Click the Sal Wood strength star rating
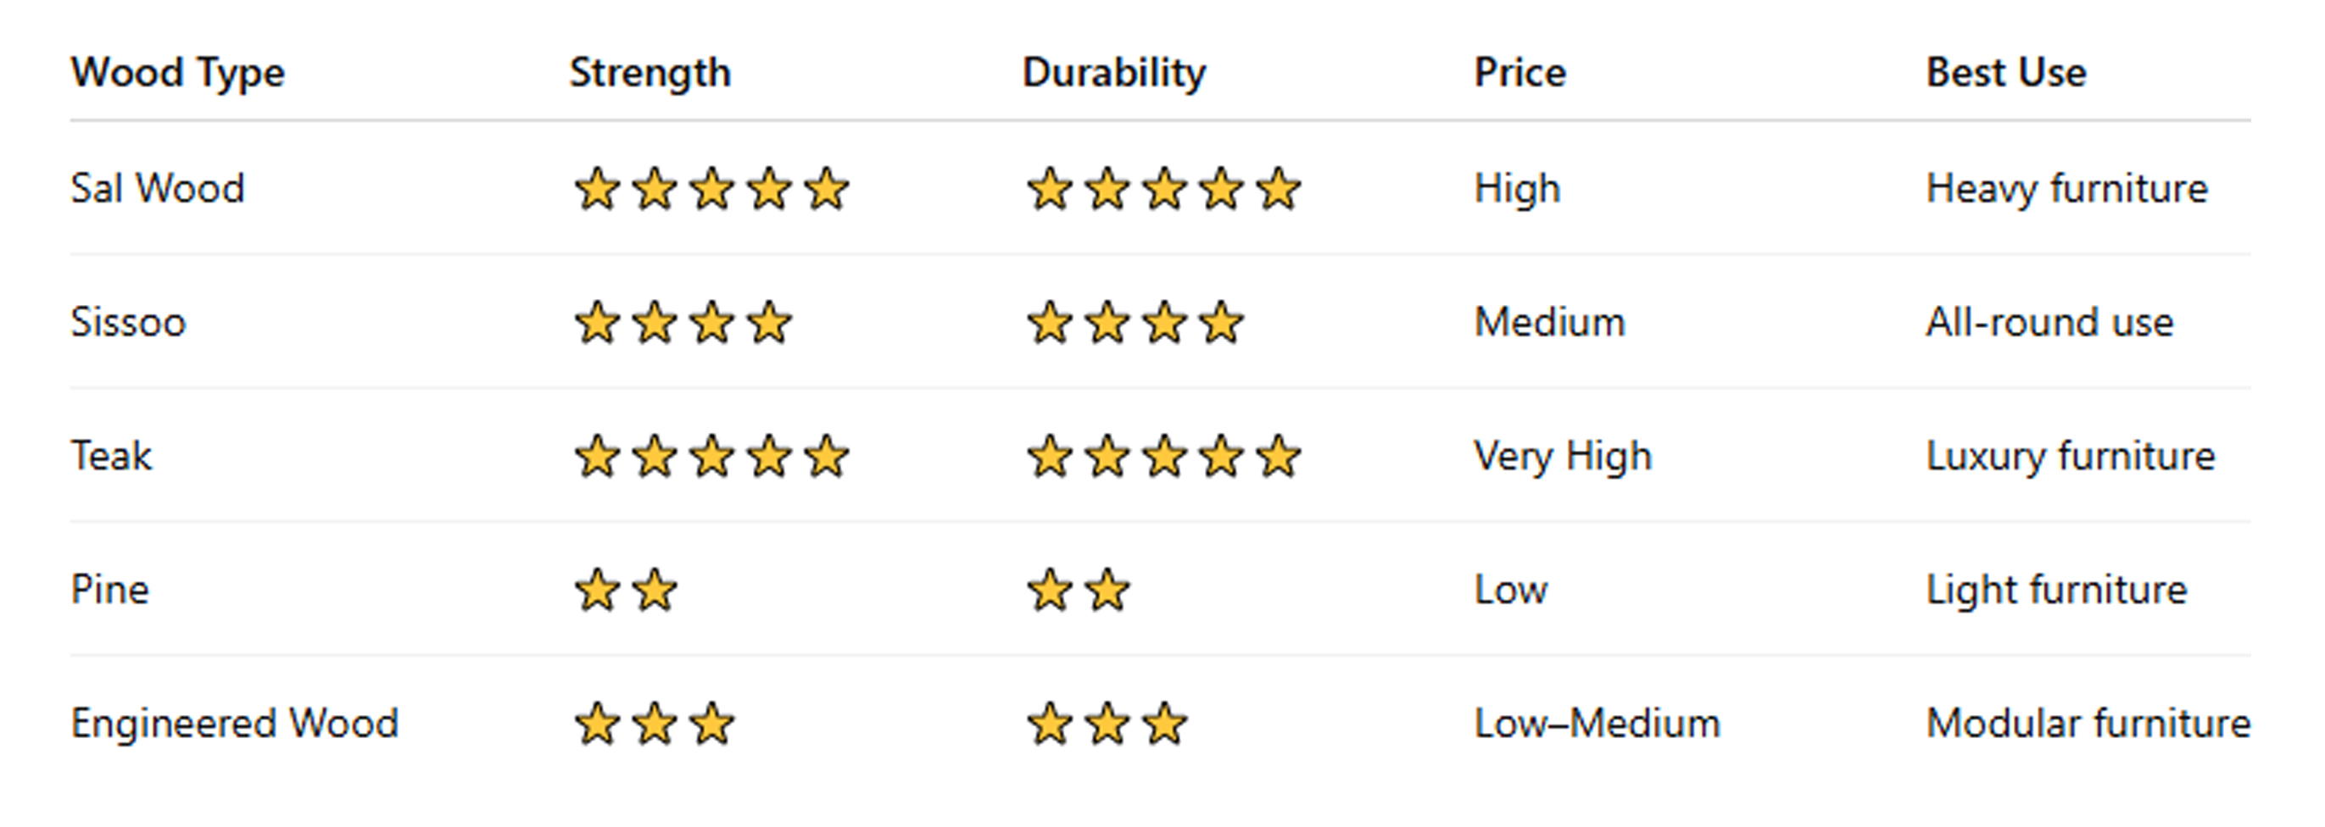Viewport: 2325px width, 827px height. tap(711, 190)
